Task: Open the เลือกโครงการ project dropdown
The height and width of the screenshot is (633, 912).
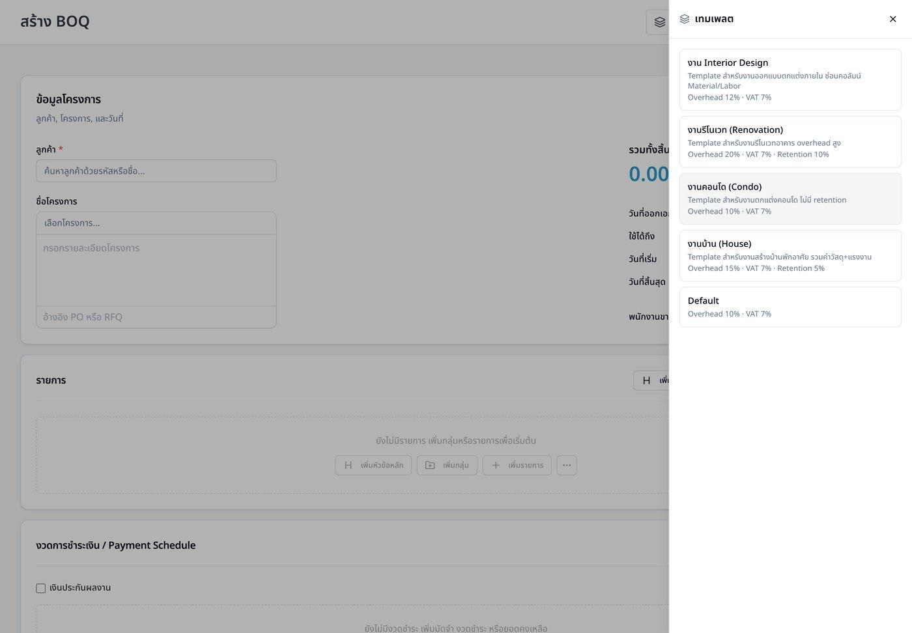Action: click(x=156, y=223)
